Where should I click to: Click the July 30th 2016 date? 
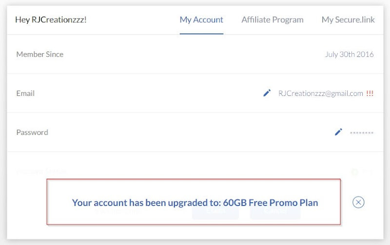click(349, 55)
